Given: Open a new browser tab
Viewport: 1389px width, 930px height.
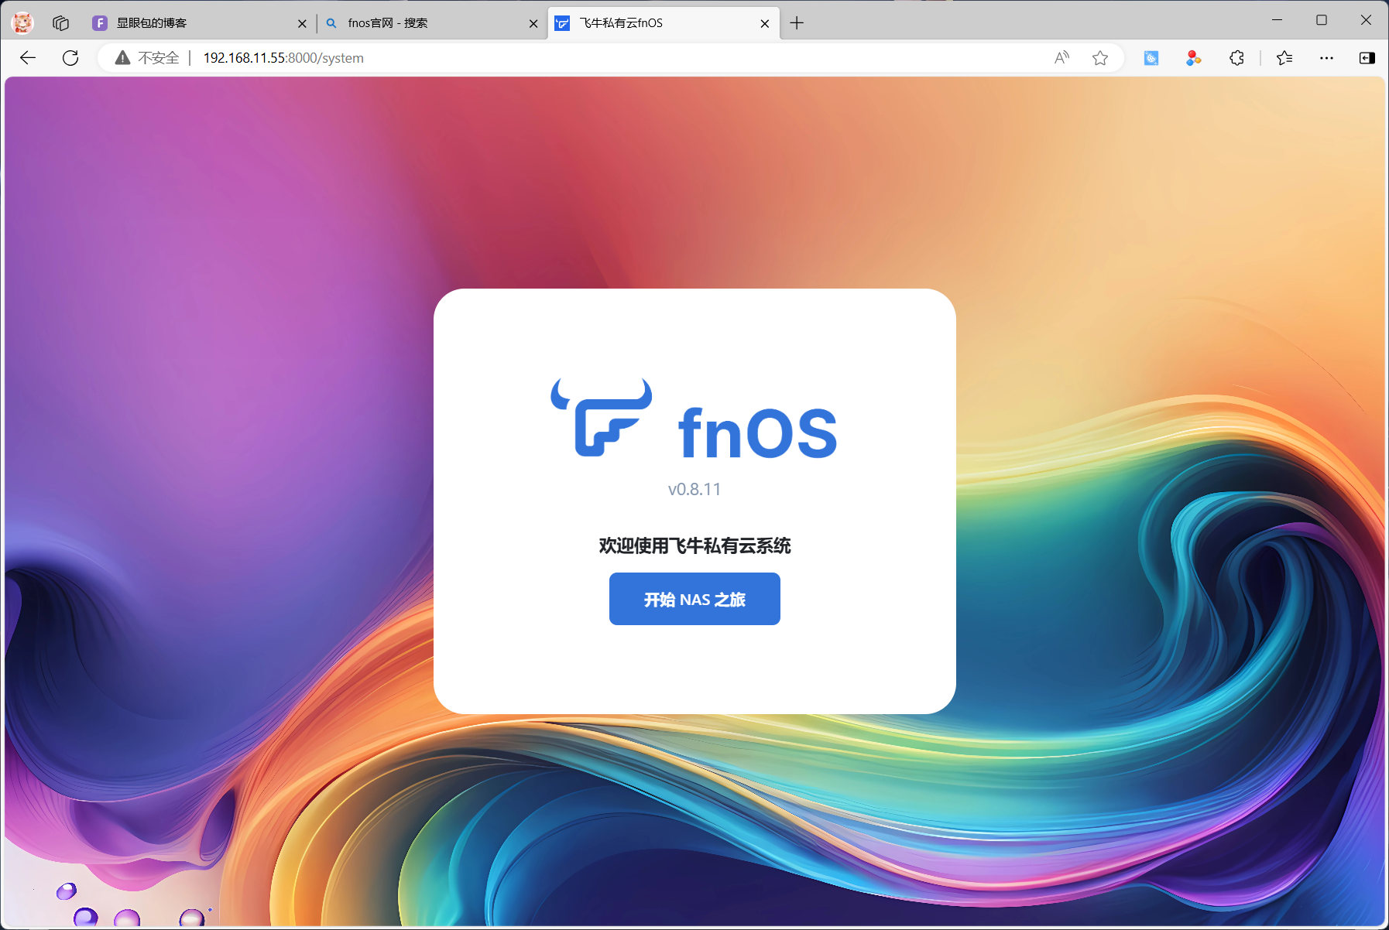Looking at the screenshot, I should [x=797, y=23].
